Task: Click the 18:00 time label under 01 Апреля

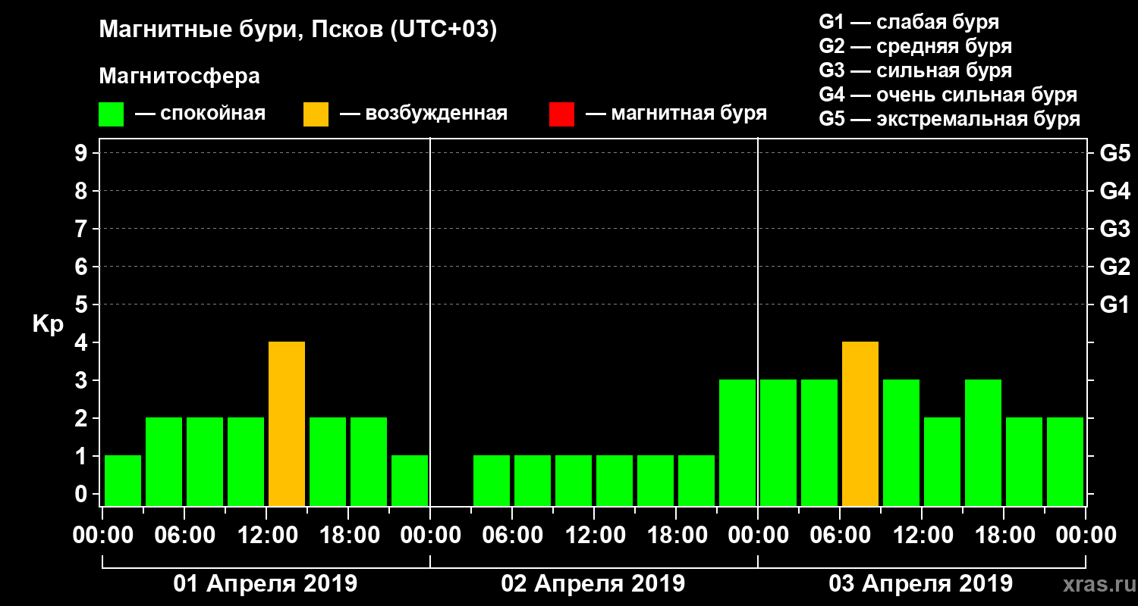Action: pos(348,536)
